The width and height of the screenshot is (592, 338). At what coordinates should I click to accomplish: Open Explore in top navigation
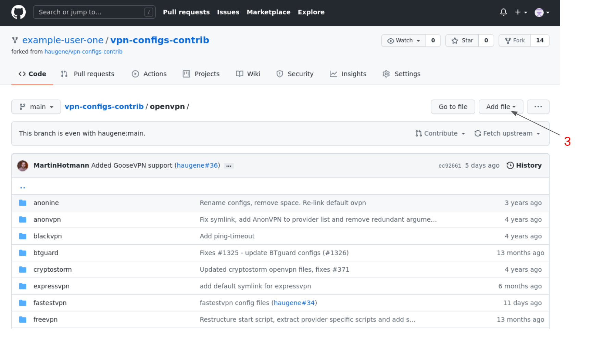point(311,12)
